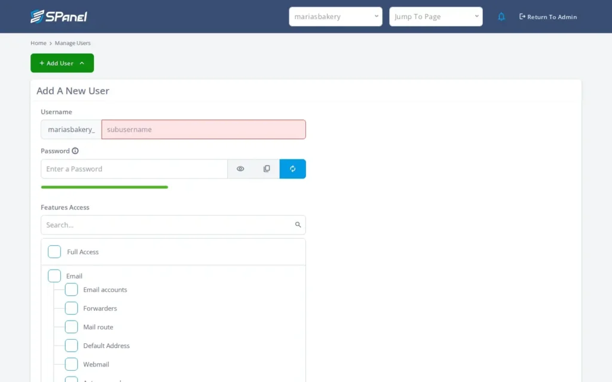The image size is (612, 382).
Task: Click the password info icon
Action: pos(75,151)
